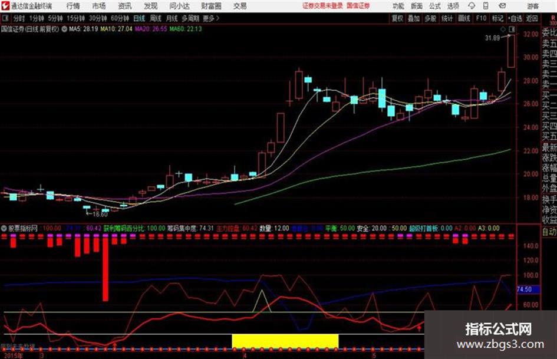Image resolution: width=557 pixels, height=359 pixels.
Task: Select the 周线 weekly chart tab
Action: point(156,18)
